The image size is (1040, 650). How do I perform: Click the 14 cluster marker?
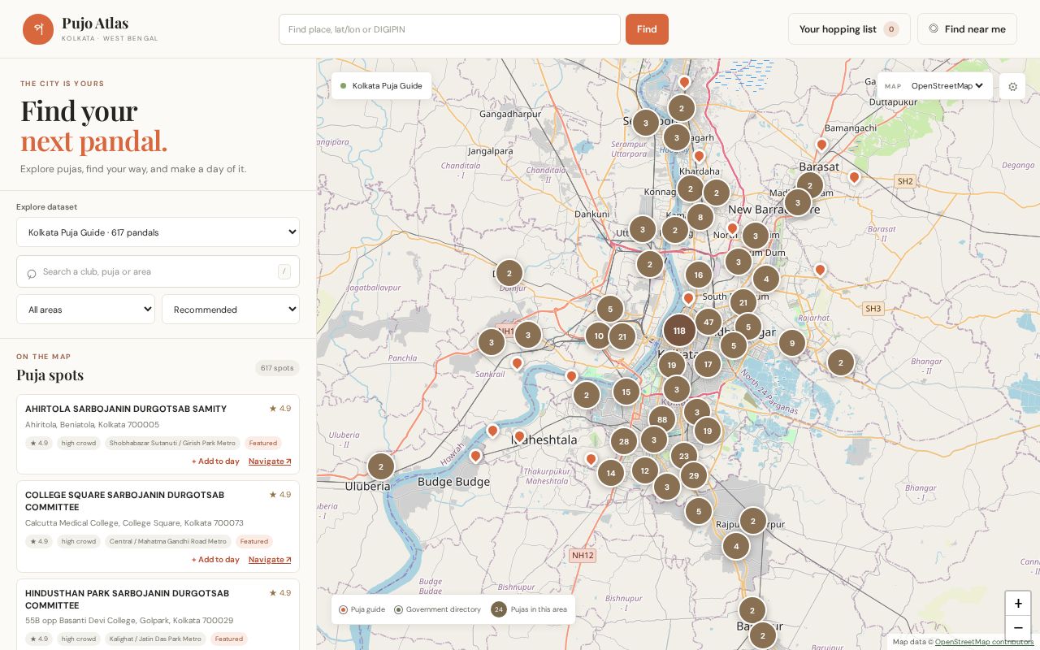click(611, 473)
